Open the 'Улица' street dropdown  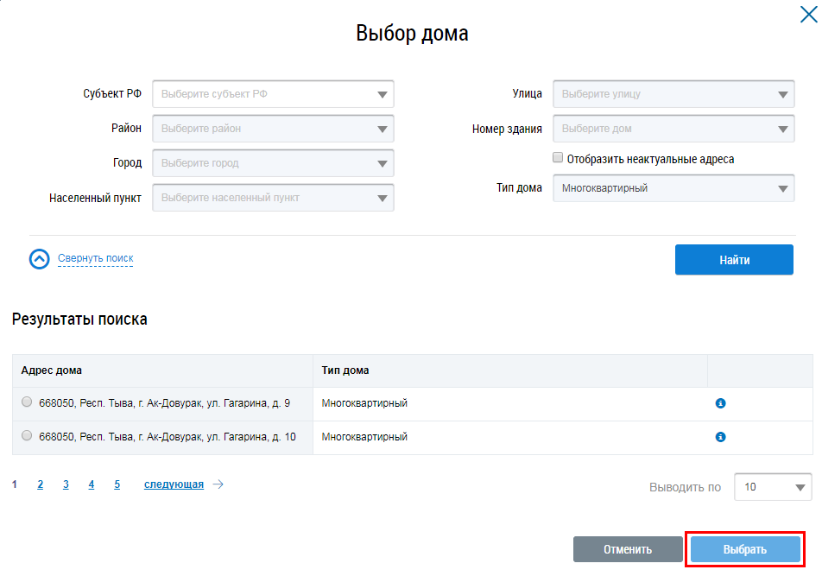coord(673,94)
